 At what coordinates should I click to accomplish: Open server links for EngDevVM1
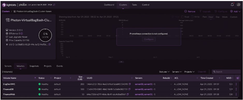[145, 84]
